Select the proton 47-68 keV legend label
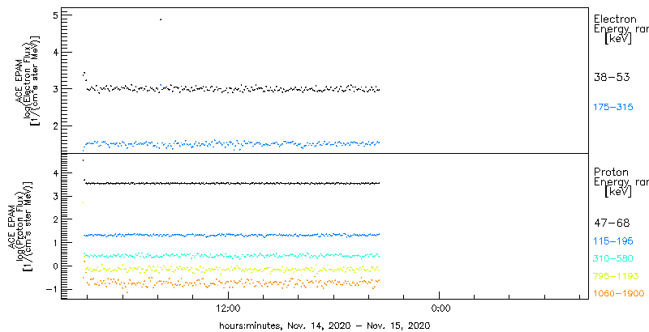Viewport: 649px width, 332px height. (612, 223)
